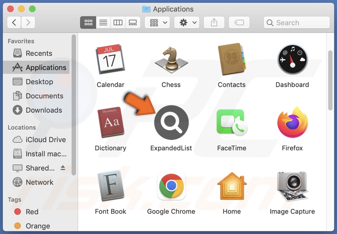
Task: Click the Image Capture label text
Action: point(292,211)
